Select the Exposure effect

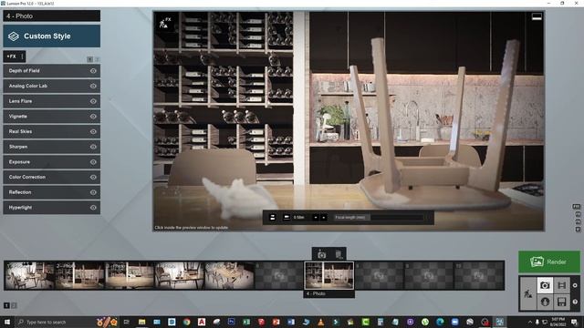[x=51, y=162]
